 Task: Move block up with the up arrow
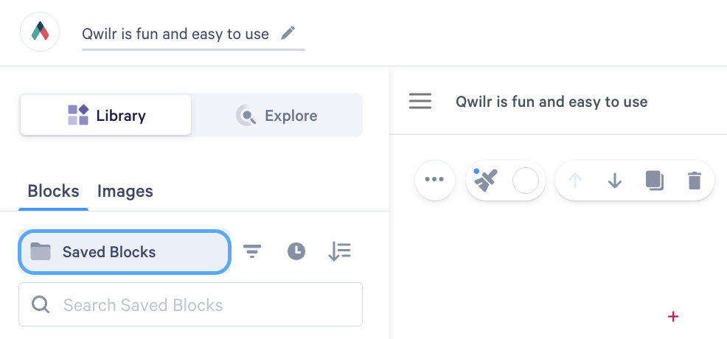[575, 181]
